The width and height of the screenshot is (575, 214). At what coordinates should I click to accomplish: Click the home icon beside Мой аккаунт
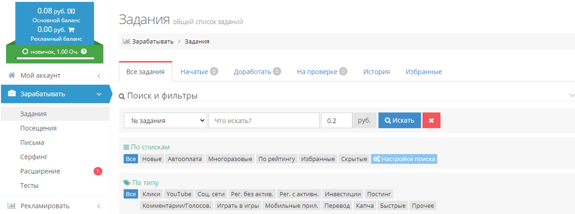pos(12,75)
